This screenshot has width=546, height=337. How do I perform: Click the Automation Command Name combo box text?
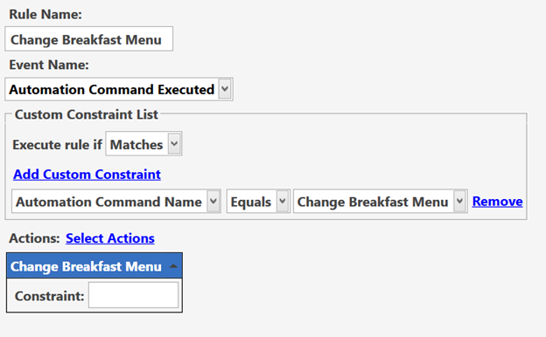click(x=108, y=202)
